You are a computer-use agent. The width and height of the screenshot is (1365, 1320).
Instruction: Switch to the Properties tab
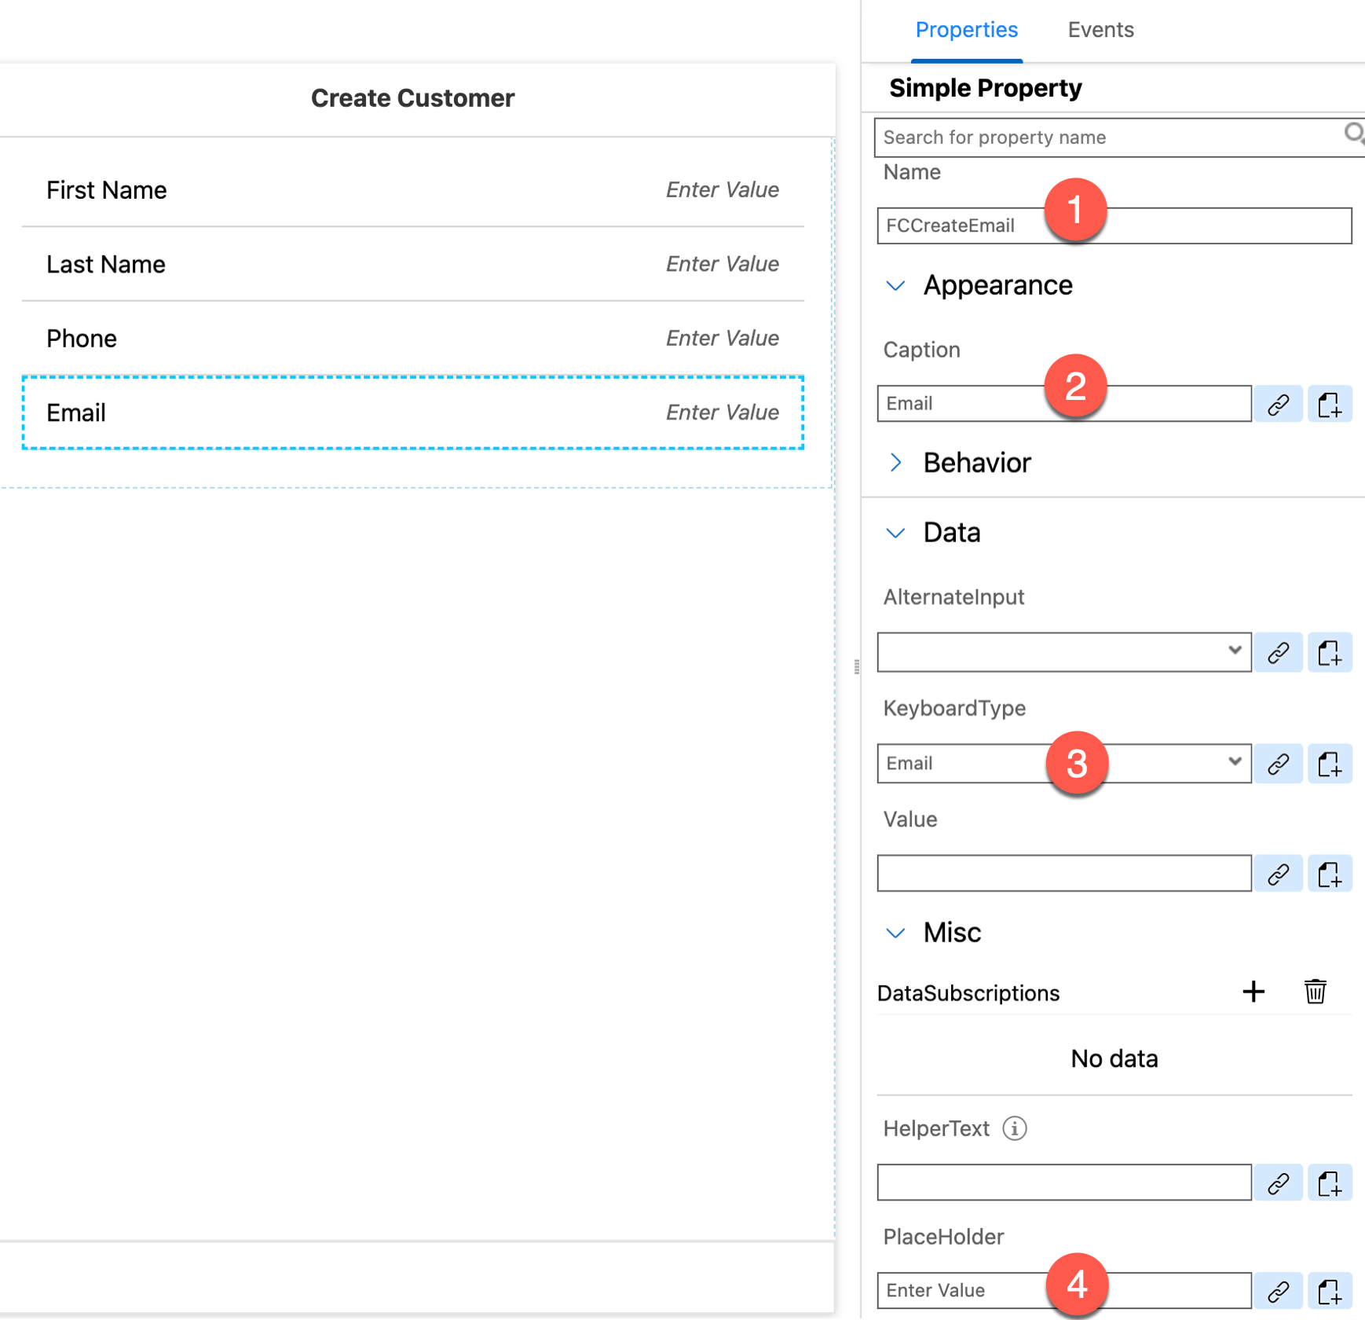[967, 30]
